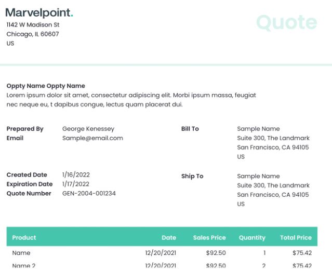Click the Bill To label
This screenshot has width=332, height=269.
[190, 129]
